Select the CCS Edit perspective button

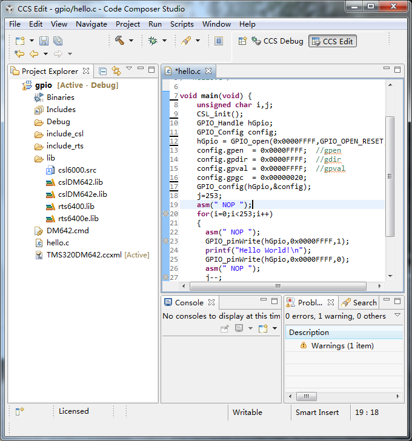(x=332, y=41)
